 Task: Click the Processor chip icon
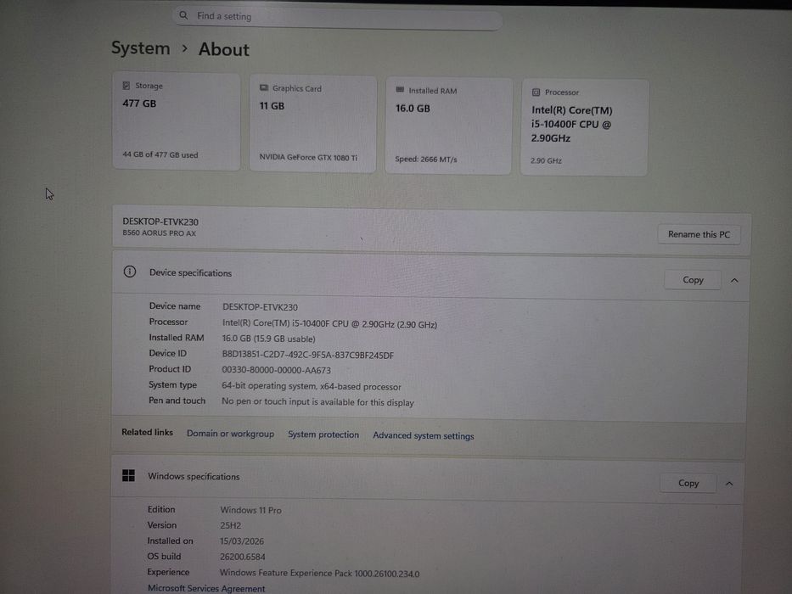[x=536, y=92]
